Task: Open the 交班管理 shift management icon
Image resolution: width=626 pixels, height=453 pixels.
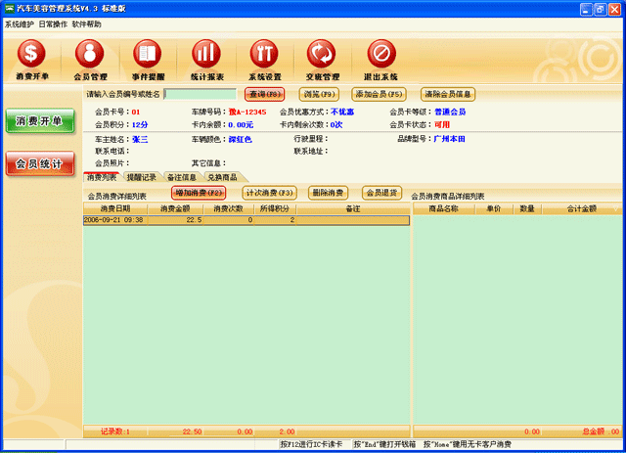Action: point(322,59)
